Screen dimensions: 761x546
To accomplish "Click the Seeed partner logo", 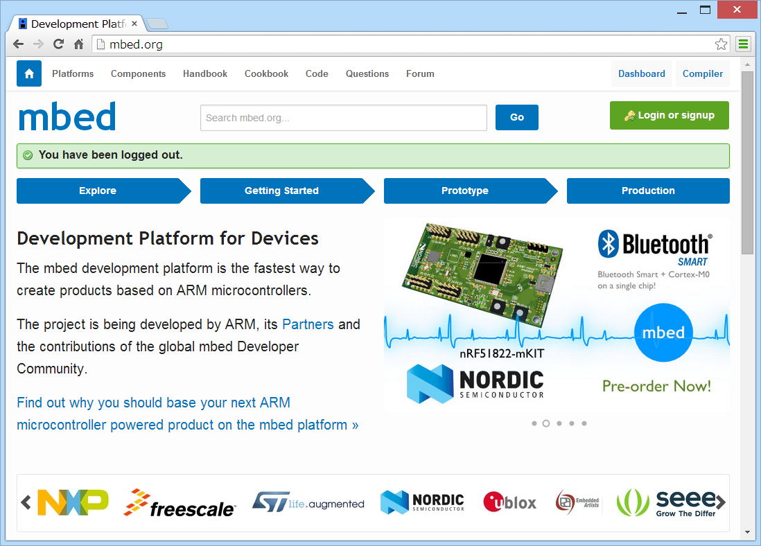I will point(666,503).
